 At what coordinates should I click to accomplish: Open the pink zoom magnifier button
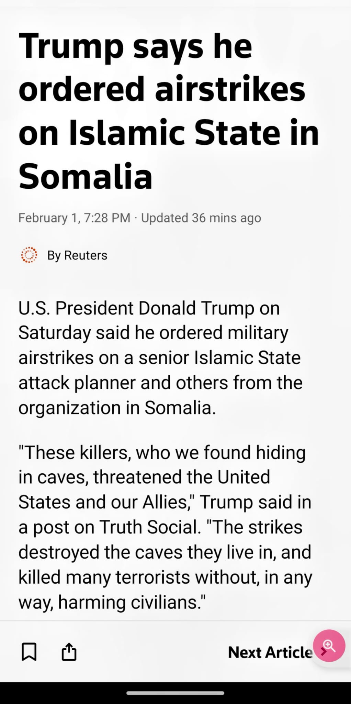(x=329, y=646)
